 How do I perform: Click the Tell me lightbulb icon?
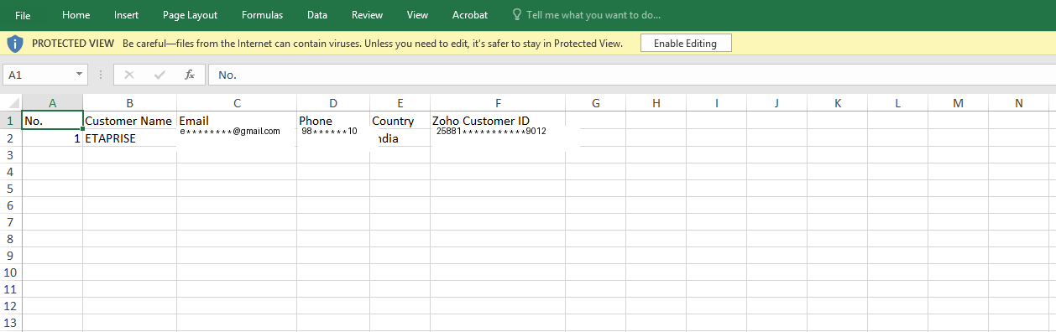point(517,15)
